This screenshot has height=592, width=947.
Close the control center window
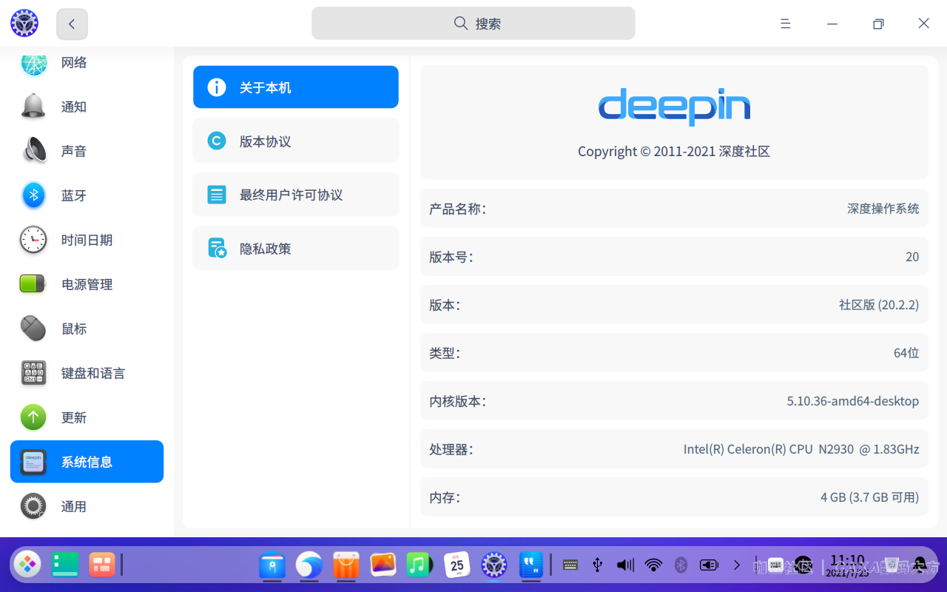pos(924,24)
